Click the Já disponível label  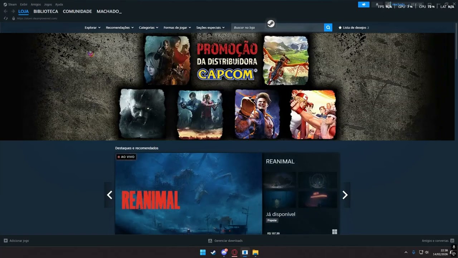(x=281, y=214)
